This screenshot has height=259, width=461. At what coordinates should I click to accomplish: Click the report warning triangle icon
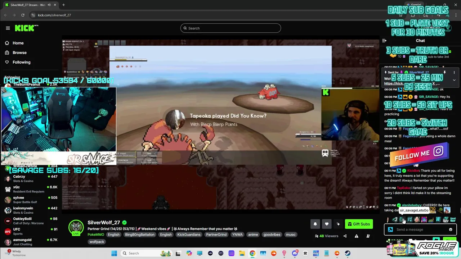[x=357, y=236]
